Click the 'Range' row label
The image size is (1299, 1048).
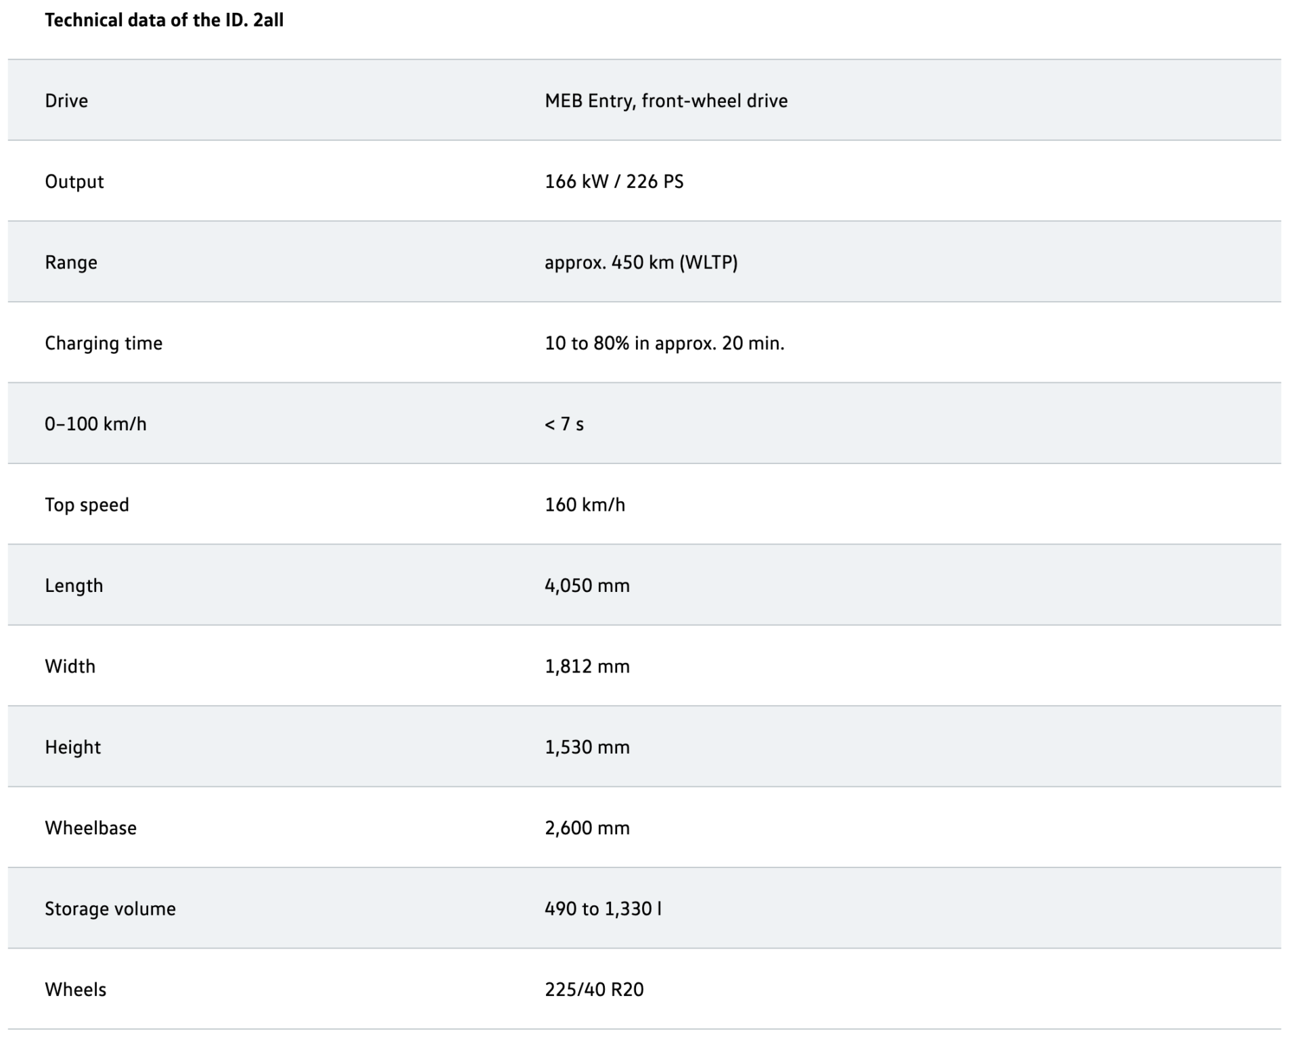[71, 263]
